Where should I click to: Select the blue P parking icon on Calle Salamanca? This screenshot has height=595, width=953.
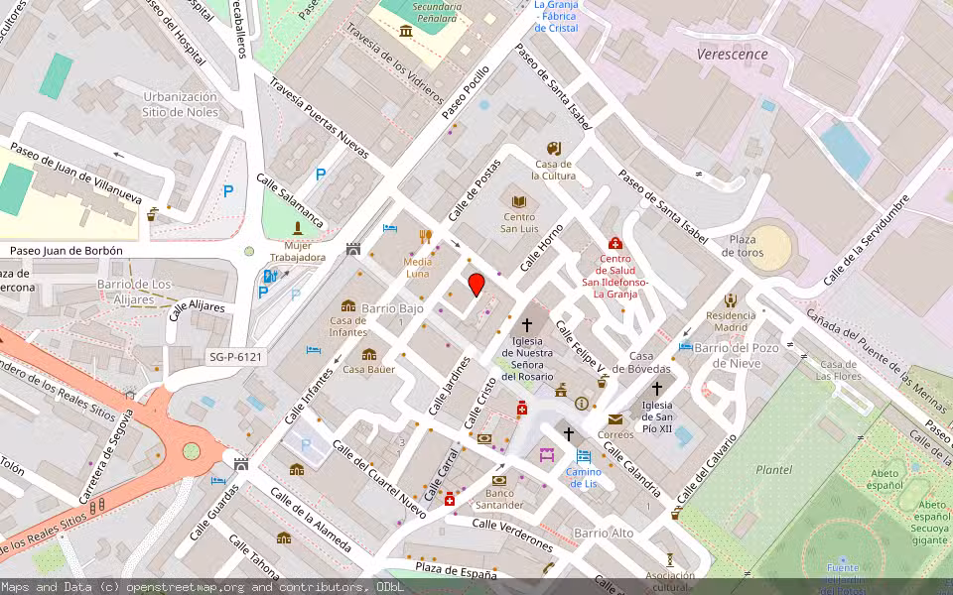[x=320, y=173]
